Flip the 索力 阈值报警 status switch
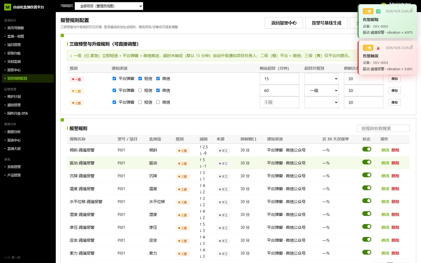Image resolution: width=421 pixels, height=263 pixels. (x=367, y=252)
